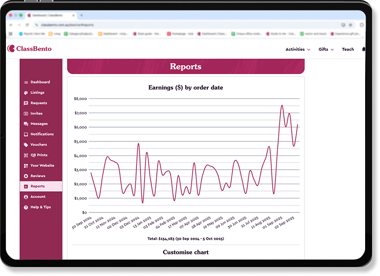Click the 30 Sep 2024 x-axis label

click(82, 223)
